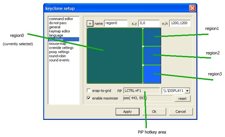Select the middle-right blue region2 box

pos(152,56)
